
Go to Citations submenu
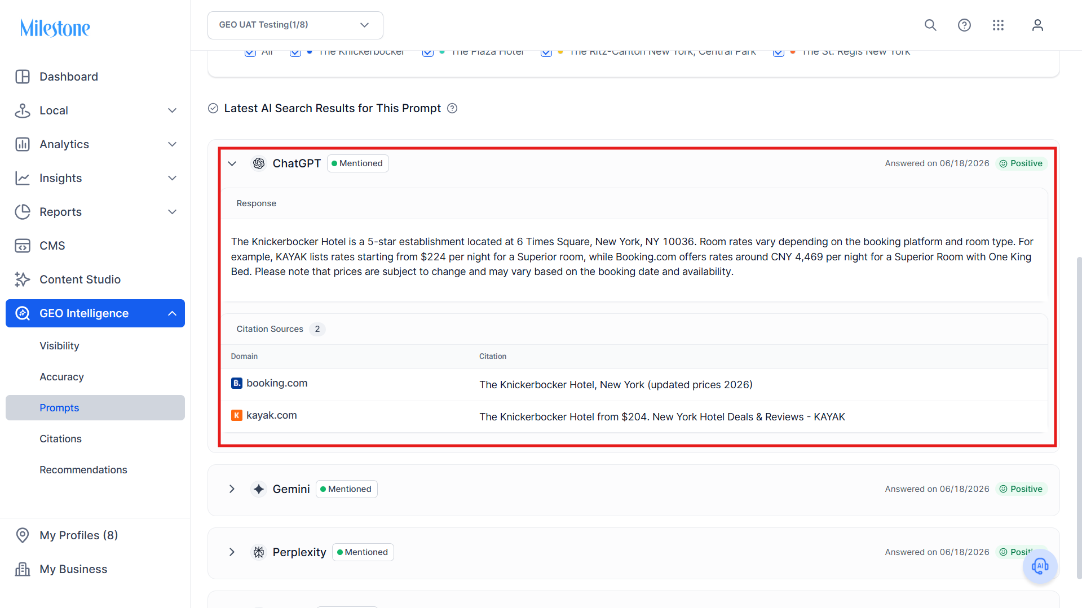[x=60, y=439]
